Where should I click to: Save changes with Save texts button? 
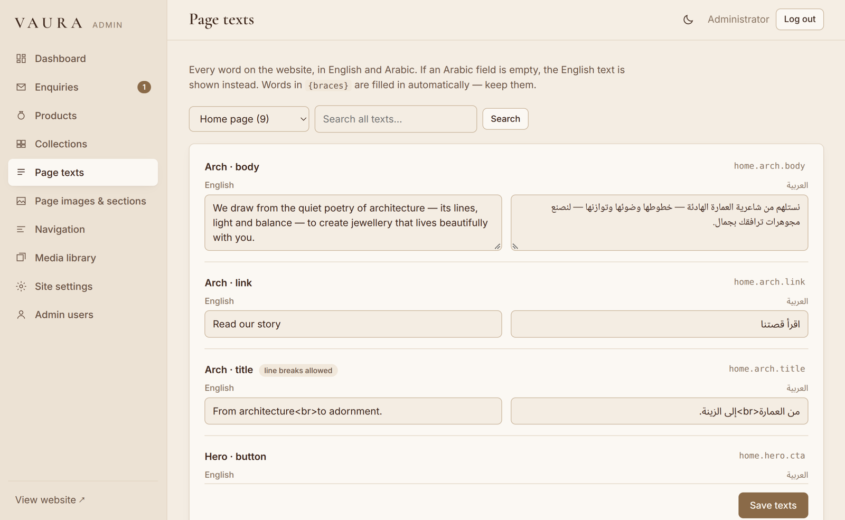coord(773,505)
